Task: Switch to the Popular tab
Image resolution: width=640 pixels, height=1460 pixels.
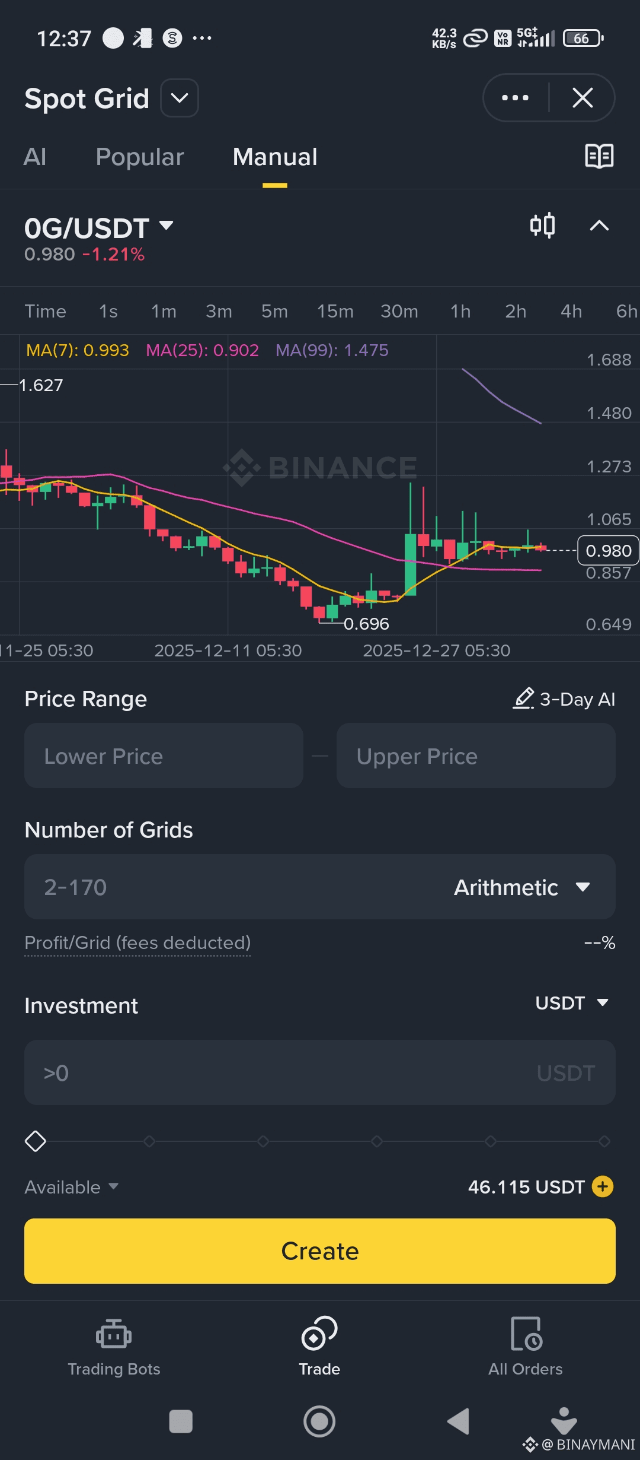Action: pyautogui.click(x=140, y=157)
